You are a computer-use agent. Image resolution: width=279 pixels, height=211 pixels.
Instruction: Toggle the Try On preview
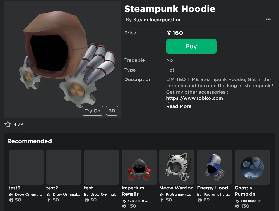tap(92, 111)
